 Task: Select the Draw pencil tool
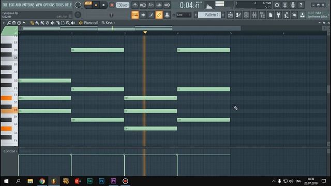tap(32, 23)
